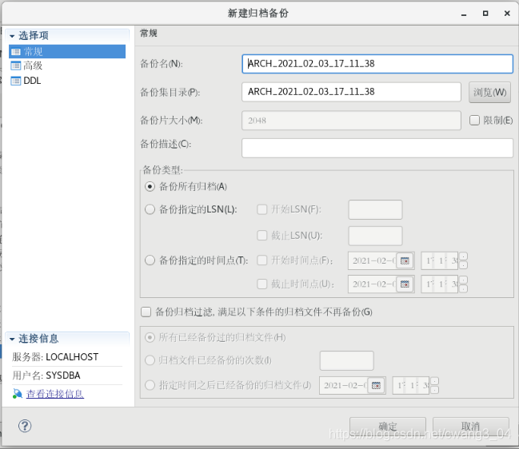Open help via the question mark icon
Viewport: 519px width, 449px height.
point(25,426)
